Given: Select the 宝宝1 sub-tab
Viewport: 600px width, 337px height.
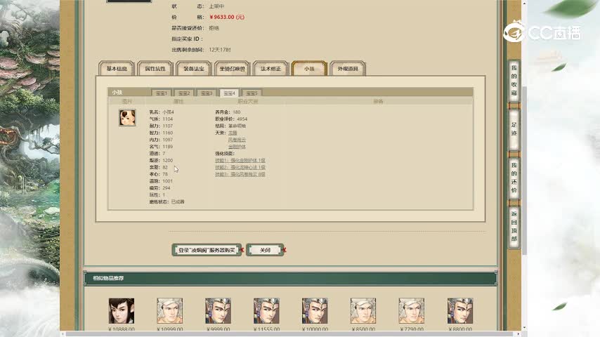Looking at the screenshot, I should coord(162,93).
